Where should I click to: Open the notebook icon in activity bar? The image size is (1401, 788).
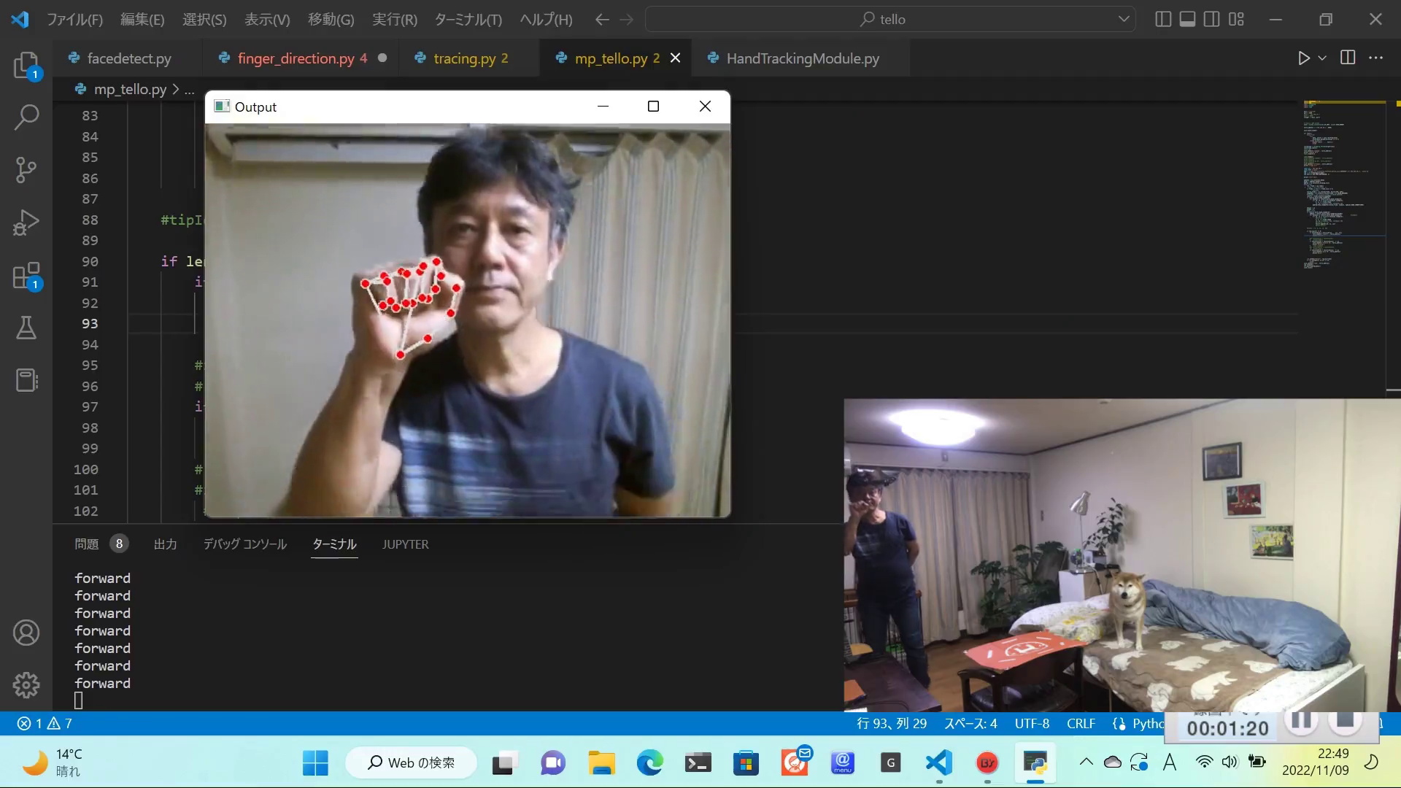26,380
